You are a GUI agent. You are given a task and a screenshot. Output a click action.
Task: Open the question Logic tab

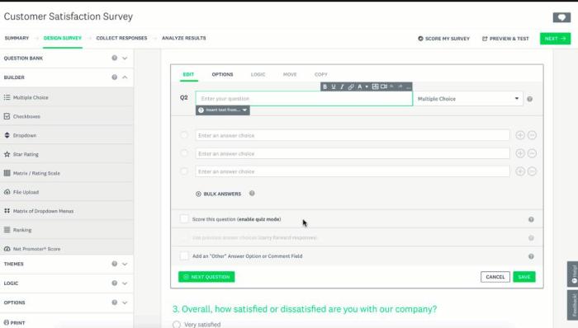coord(258,74)
